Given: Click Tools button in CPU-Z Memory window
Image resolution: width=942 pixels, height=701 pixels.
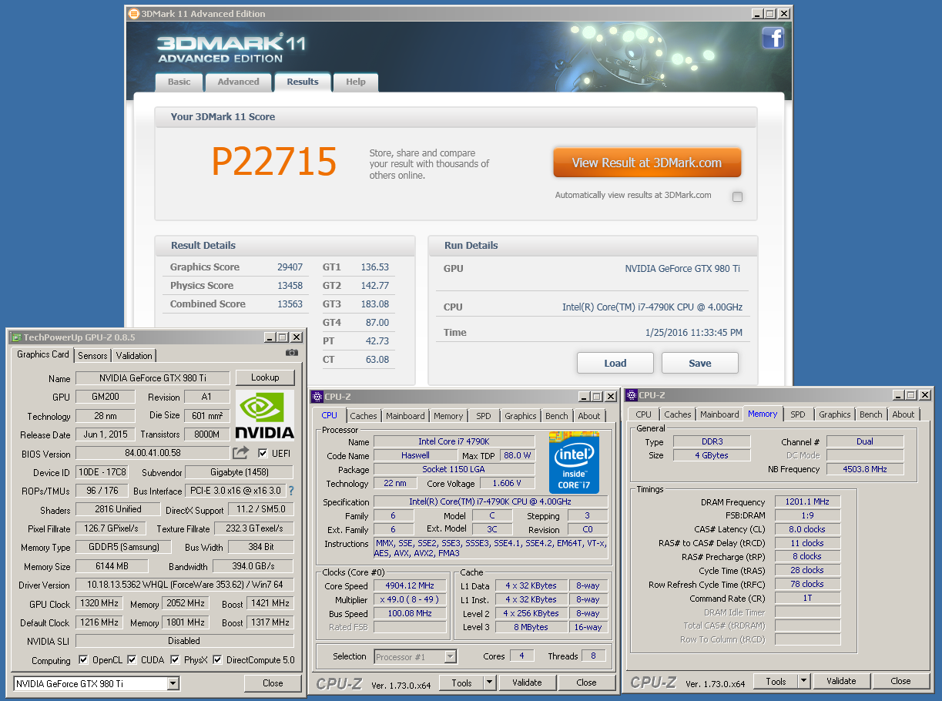Looking at the screenshot, I should 776,680.
